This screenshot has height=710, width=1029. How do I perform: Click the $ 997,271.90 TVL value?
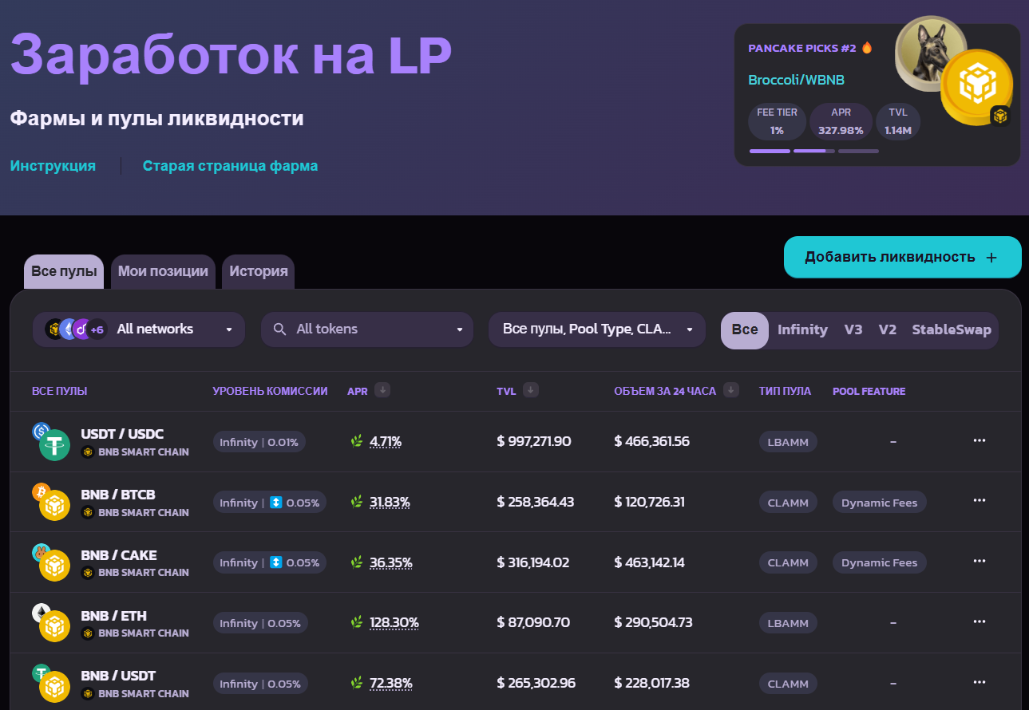point(534,441)
